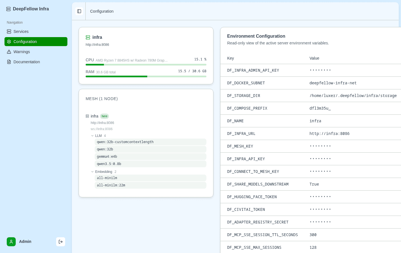
Task: Click the Documentation file icon
Action: click(x=9, y=62)
